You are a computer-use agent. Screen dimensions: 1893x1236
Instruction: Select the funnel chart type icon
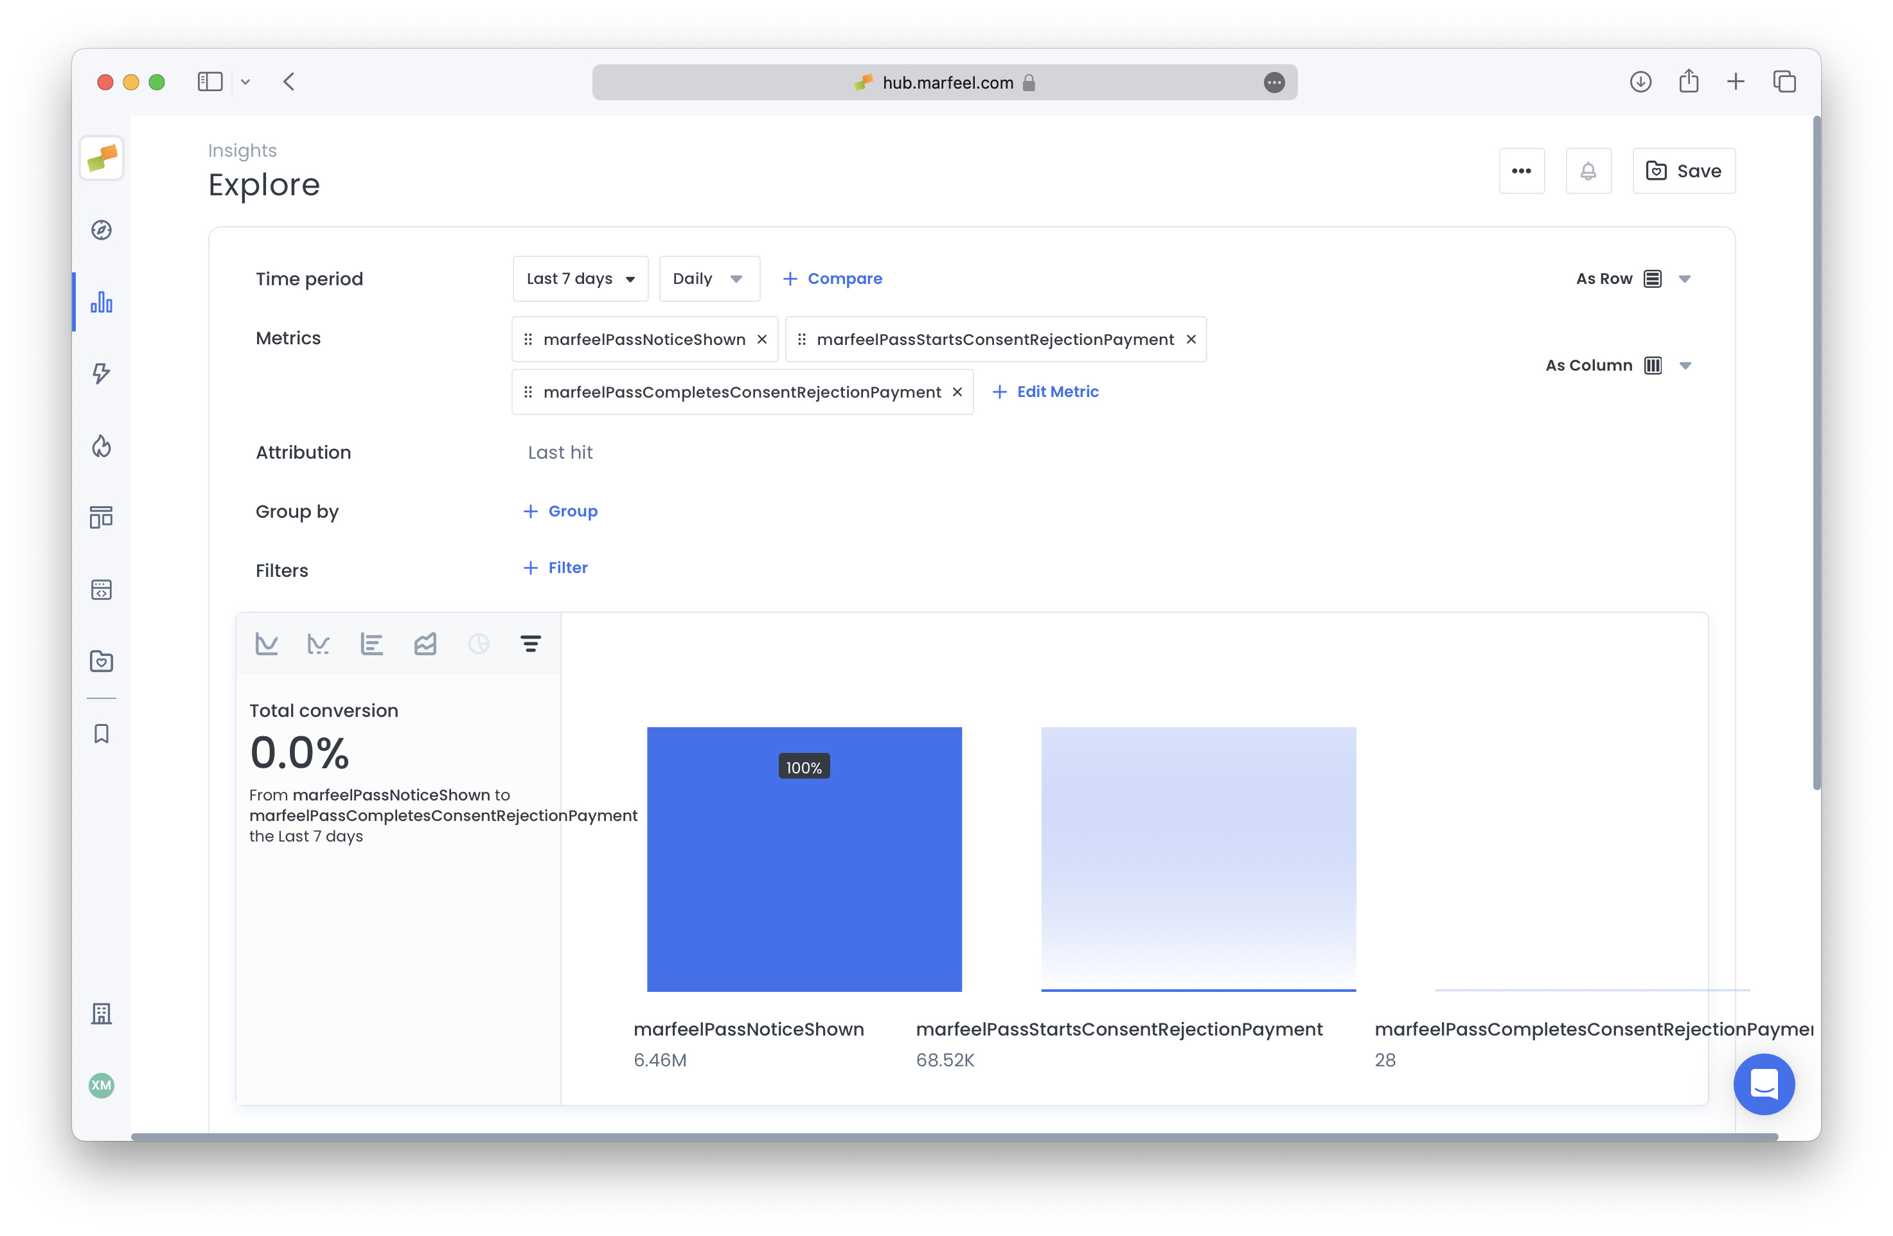(531, 644)
